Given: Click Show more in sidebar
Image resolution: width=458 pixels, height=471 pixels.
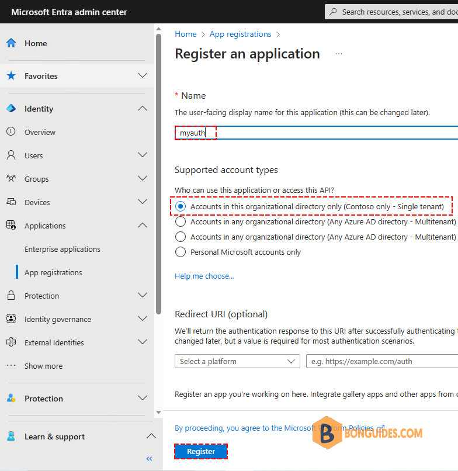Looking at the screenshot, I should pyautogui.click(x=44, y=366).
